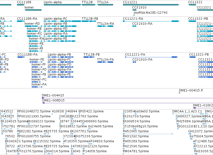Open the CG11188-PA protein label

(28, 55)
